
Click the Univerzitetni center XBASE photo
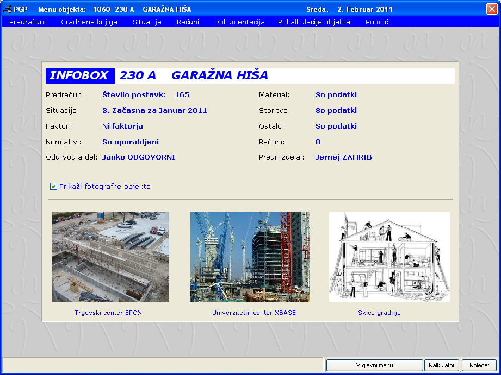(250, 257)
